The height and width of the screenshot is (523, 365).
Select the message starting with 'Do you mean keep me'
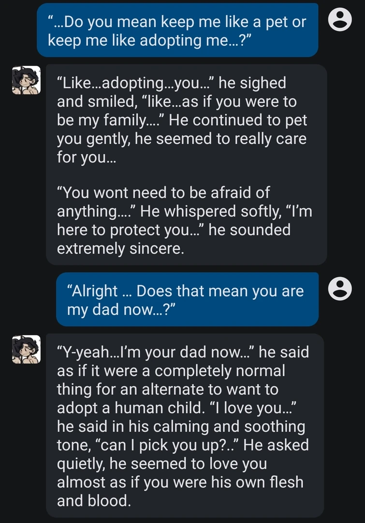[x=177, y=30]
